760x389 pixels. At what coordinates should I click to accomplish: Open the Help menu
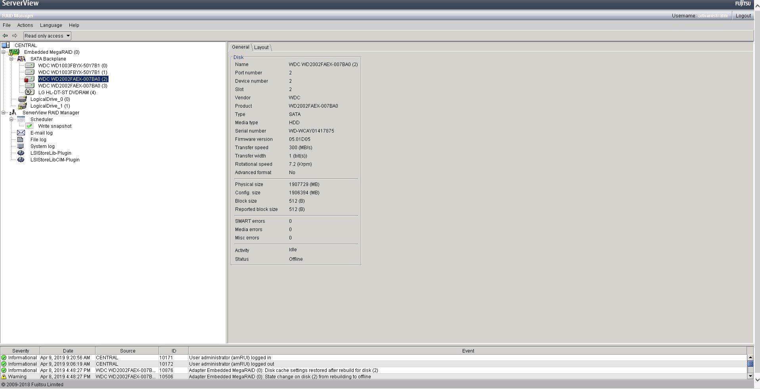74,25
